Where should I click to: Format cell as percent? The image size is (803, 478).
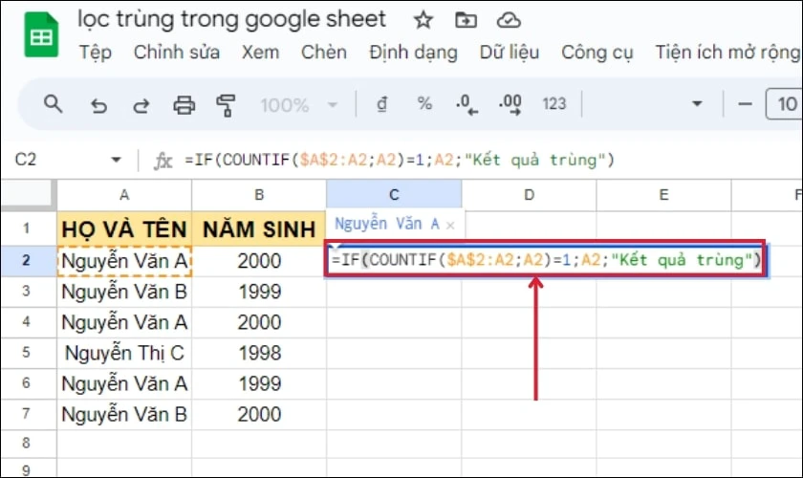pos(424,104)
